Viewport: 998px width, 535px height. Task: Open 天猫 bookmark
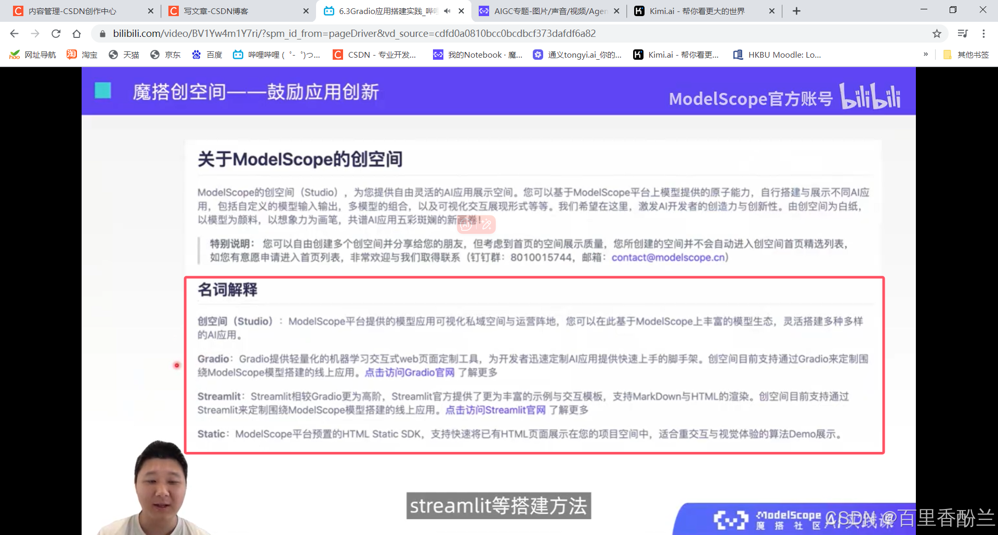point(124,55)
